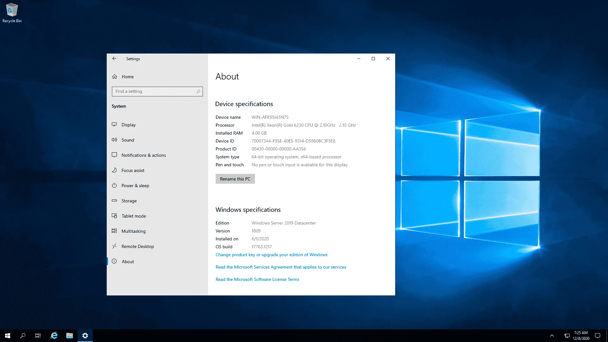The image size is (608, 342).
Task: Select the About page in sidebar
Action: coord(157,262)
